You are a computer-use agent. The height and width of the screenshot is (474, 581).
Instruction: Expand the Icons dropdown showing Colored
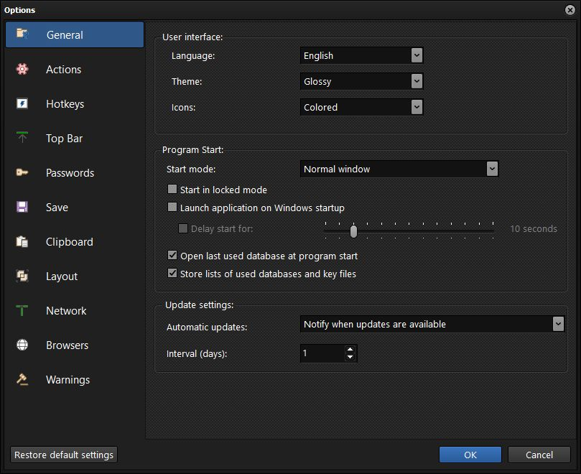point(361,107)
